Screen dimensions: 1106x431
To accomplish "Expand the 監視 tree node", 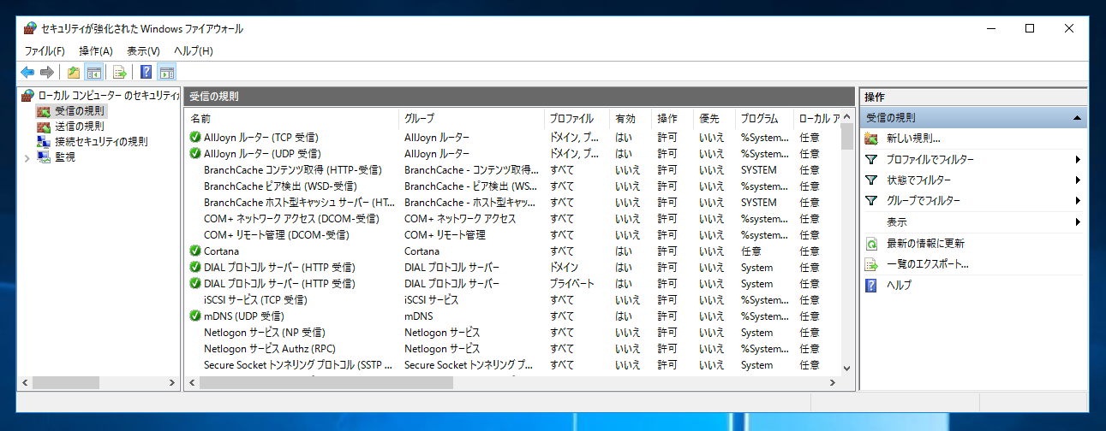I will (27, 157).
